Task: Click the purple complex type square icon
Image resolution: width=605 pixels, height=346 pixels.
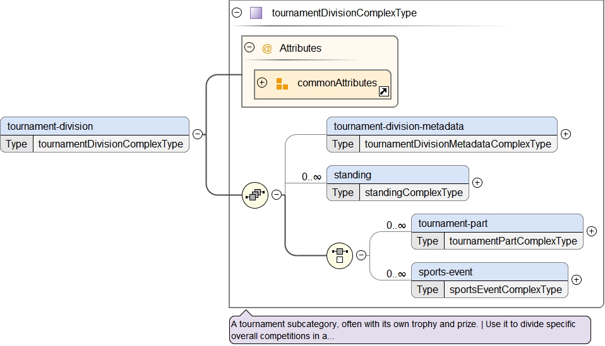Action: coord(256,13)
